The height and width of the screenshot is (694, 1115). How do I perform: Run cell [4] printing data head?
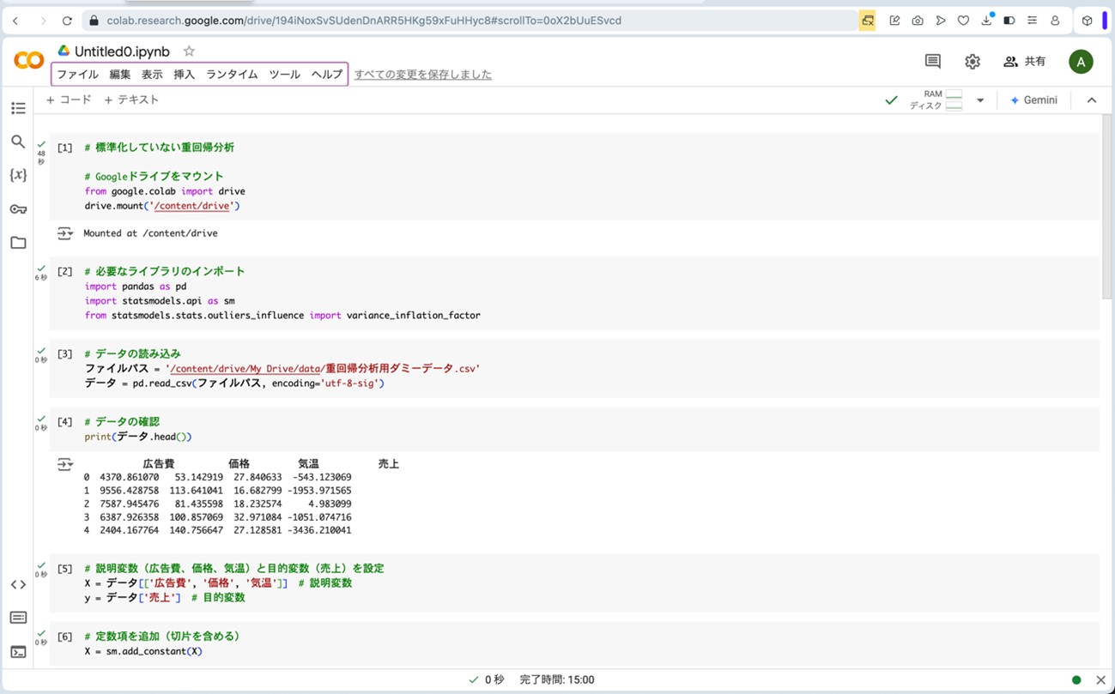64,421
